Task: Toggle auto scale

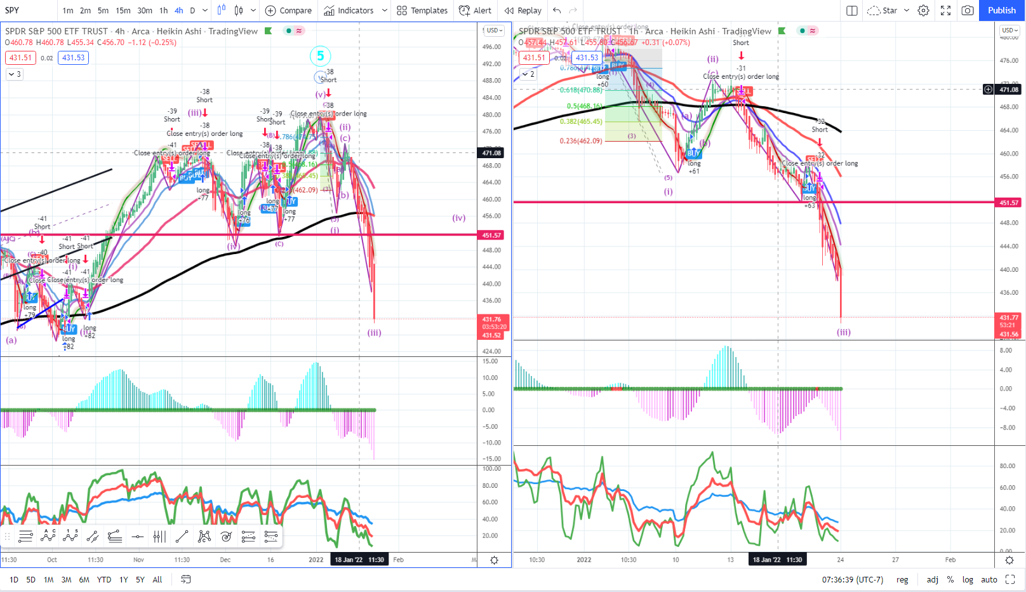Action: [x=989, y=579]
